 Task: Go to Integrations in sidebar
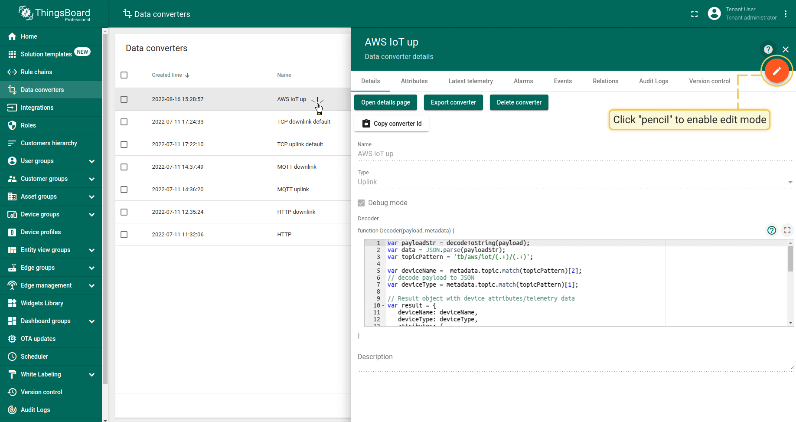(37, 108)
